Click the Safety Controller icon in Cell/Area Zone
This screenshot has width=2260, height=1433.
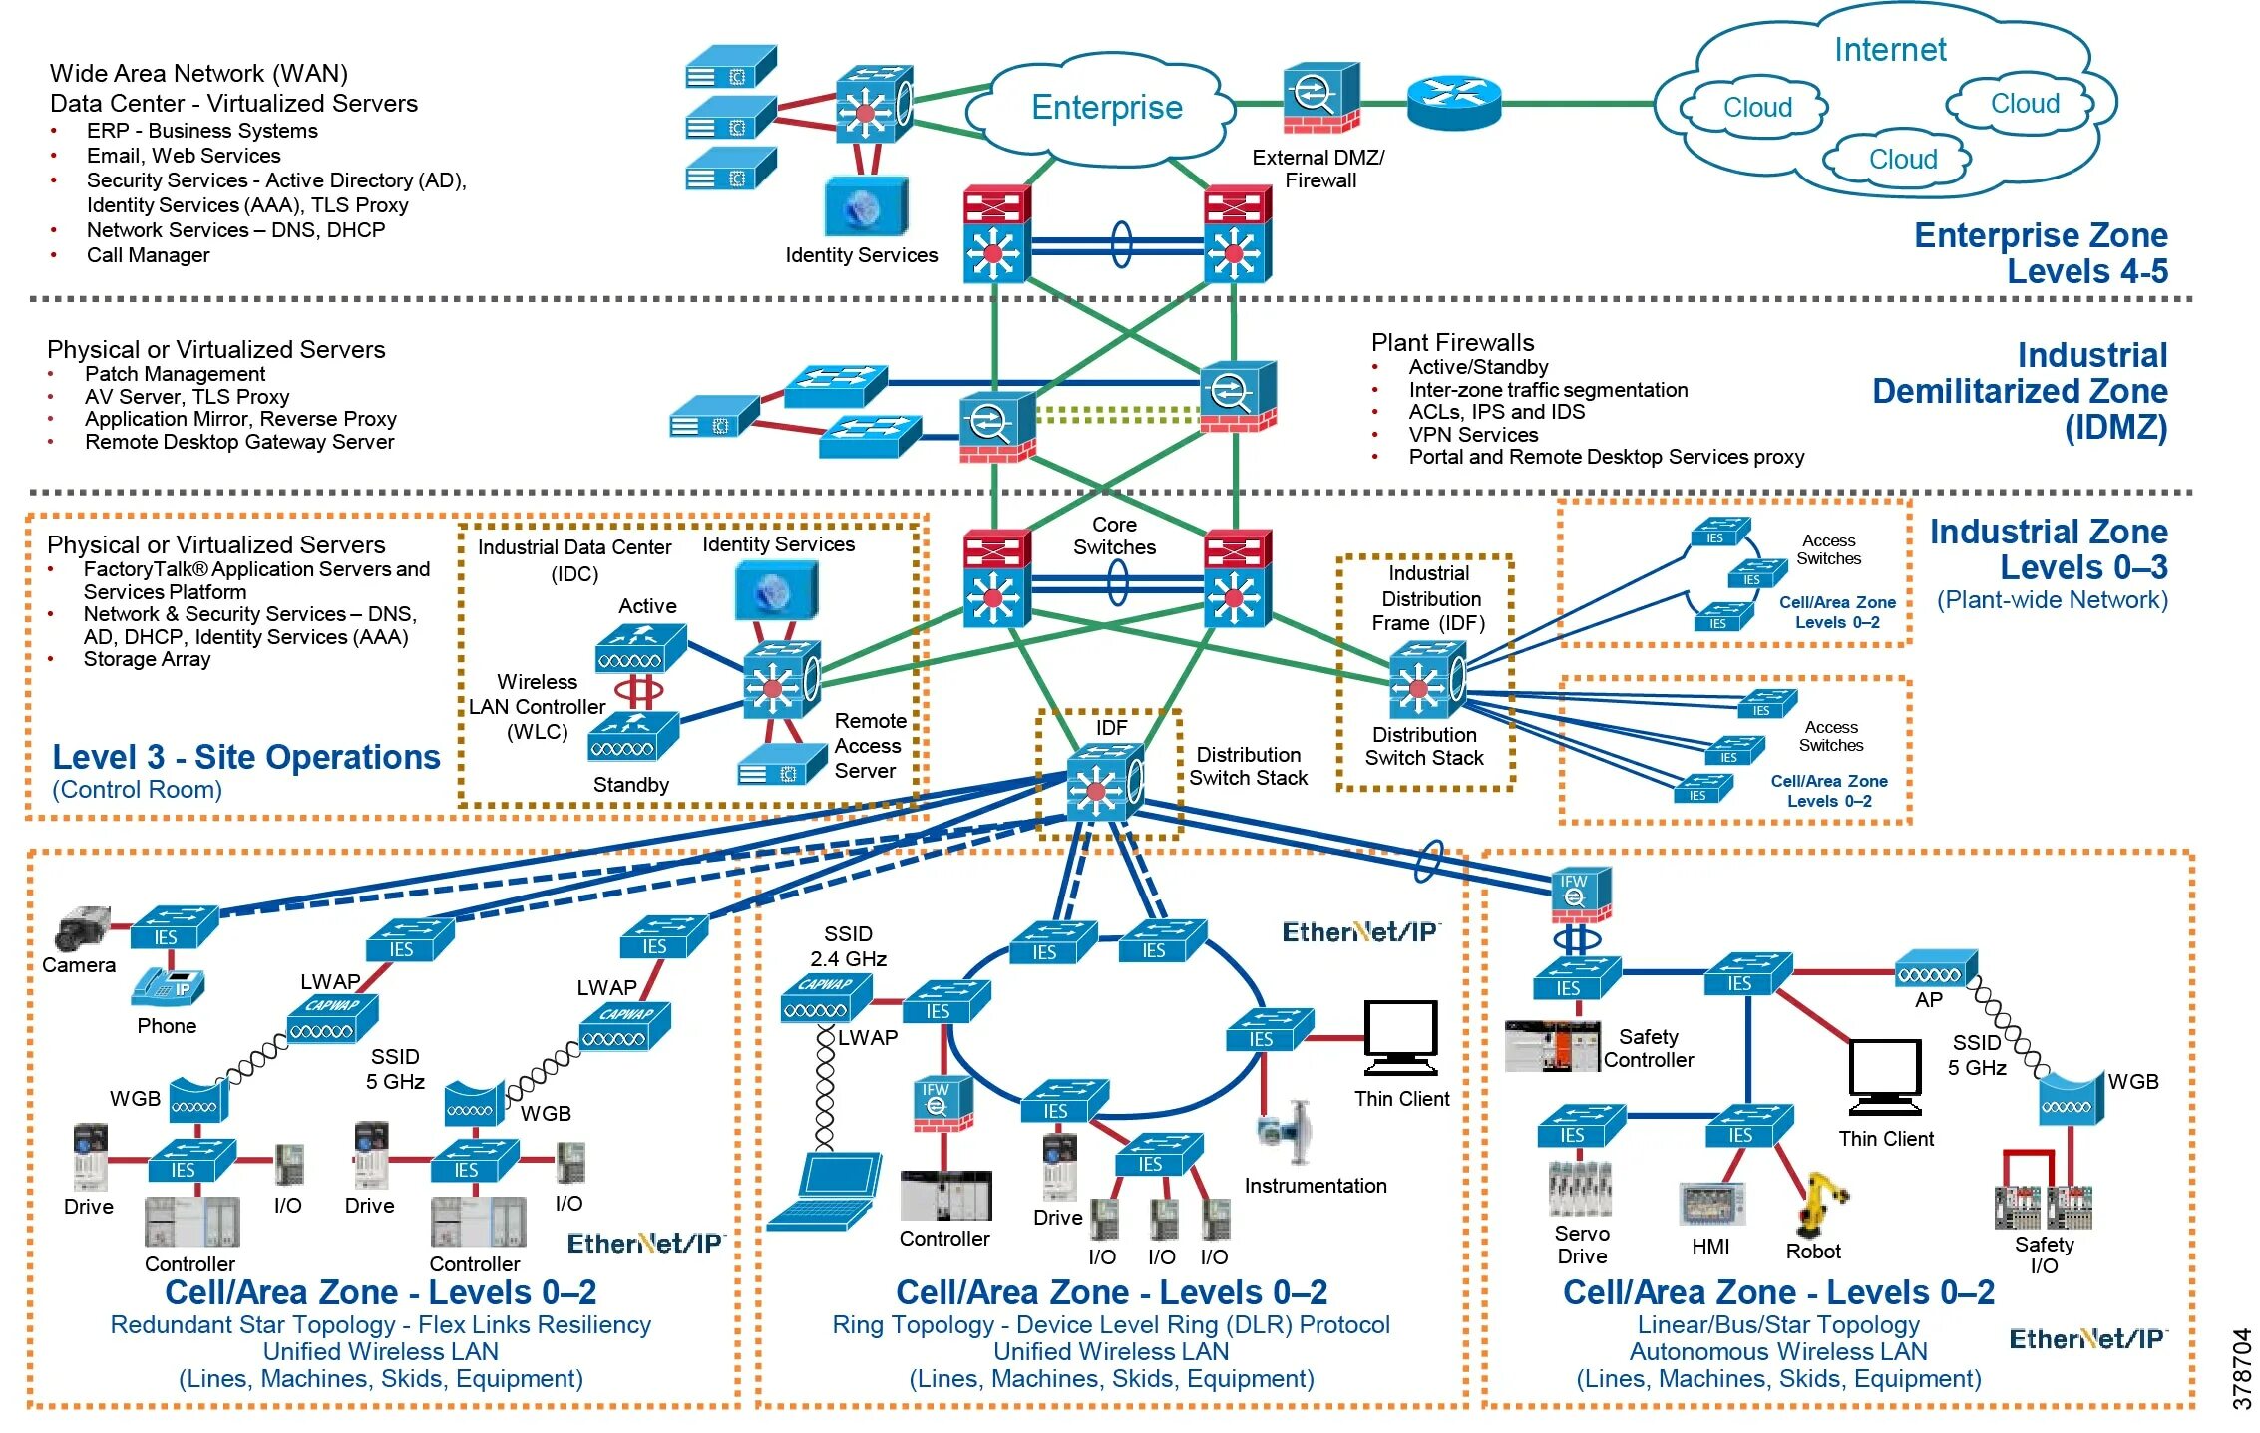1555,1047
